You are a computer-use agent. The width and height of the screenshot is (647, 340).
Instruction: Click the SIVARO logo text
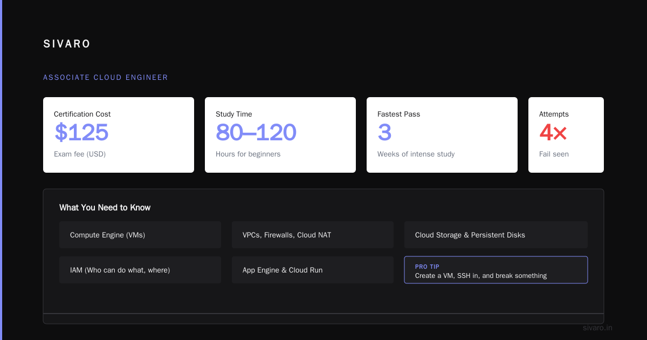(x=67, y=44)
